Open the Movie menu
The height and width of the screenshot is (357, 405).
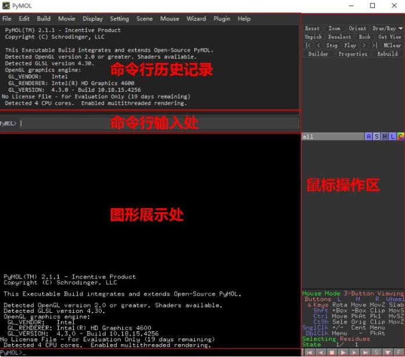pyautogui.click(x=67, y=19)
